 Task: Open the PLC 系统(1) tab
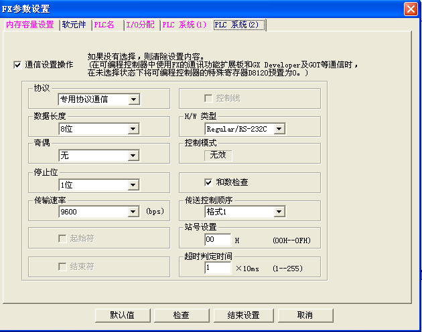pyautogui.click(x=184, y=25)
